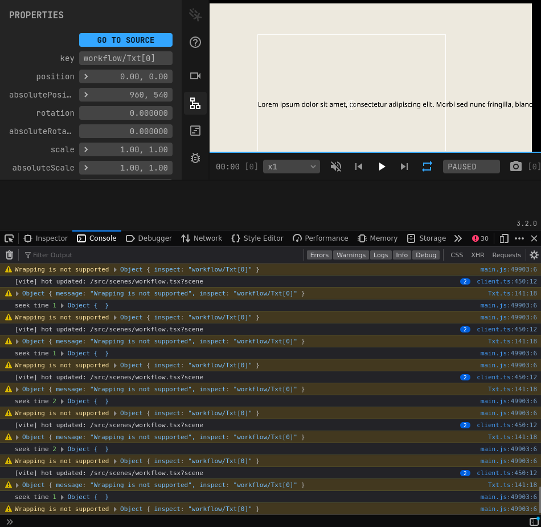This screenshot has width=541, height=527.
Task: Select the video rendering icon in the sidebar
Action: [x=195, y=75]
